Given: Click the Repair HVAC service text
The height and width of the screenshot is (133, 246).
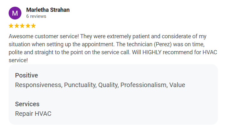Looking at the screenshot, I should point(33,114).
